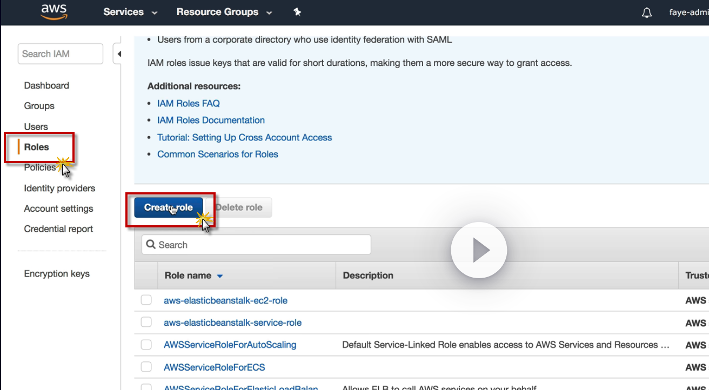709x390 pixels.
Task: View the Credential report
Action: click(59, 229)
